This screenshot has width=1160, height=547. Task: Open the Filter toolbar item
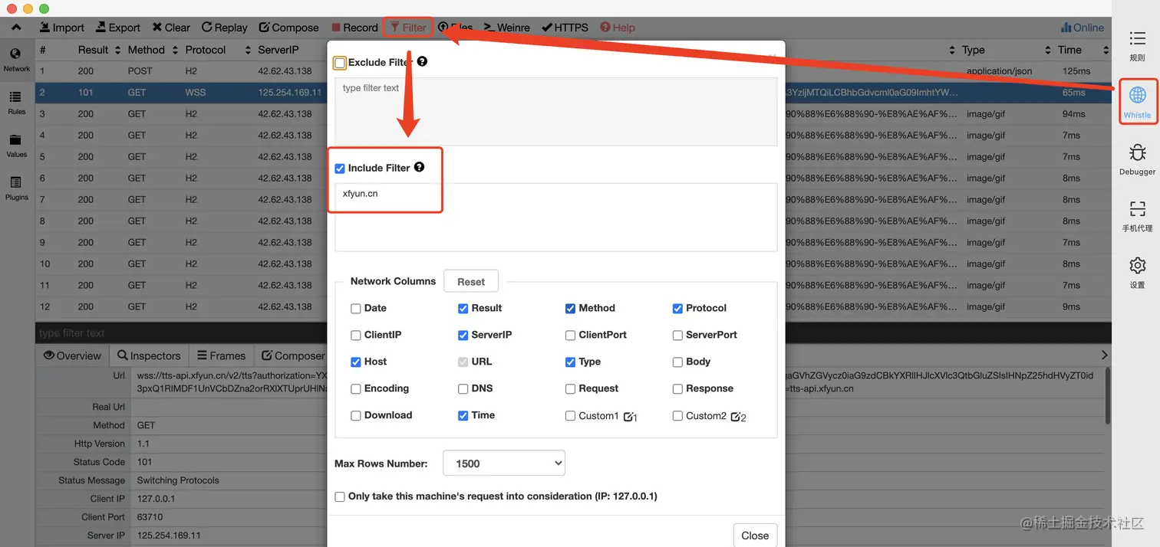408,28
